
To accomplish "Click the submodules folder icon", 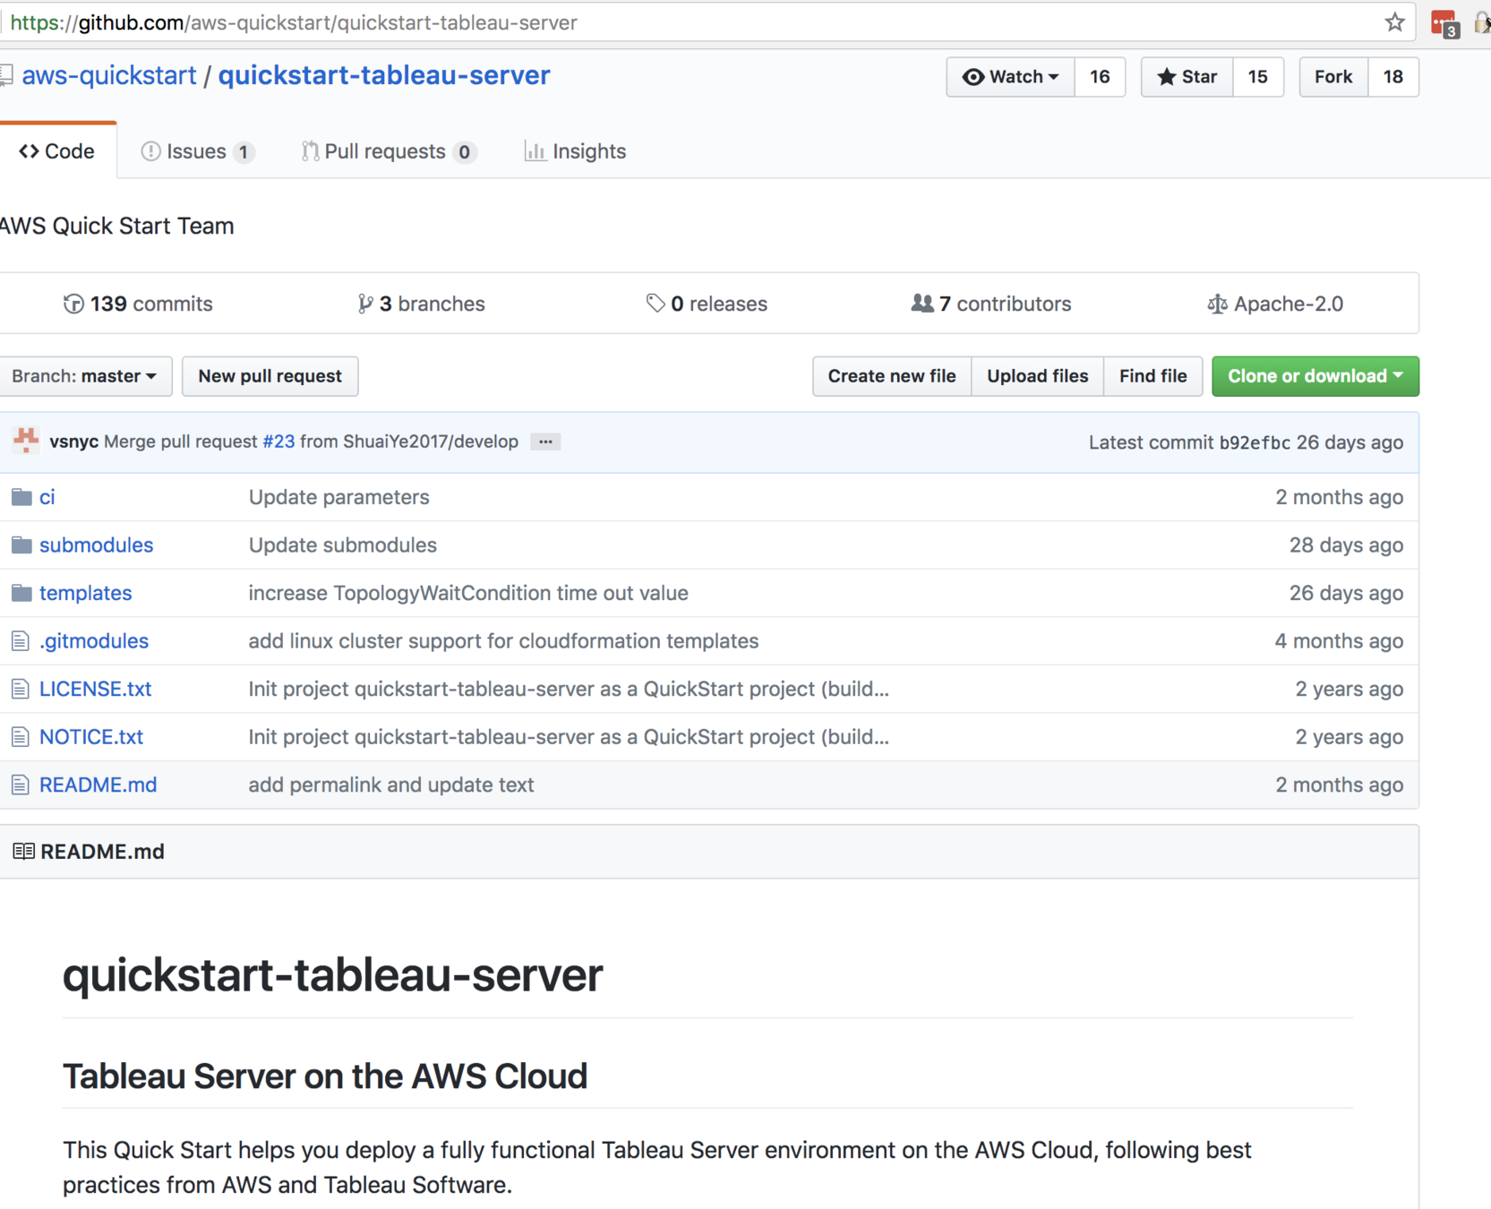I will (21, 544).
